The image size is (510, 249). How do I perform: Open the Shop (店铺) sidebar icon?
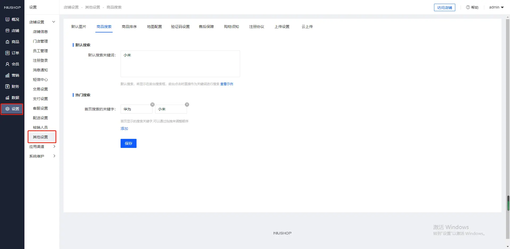(7, 31)
